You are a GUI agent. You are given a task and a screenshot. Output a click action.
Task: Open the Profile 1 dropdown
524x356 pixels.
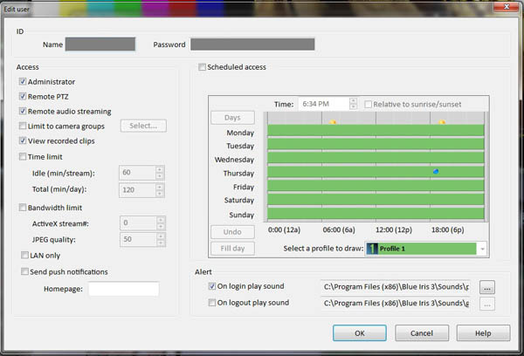482,249
